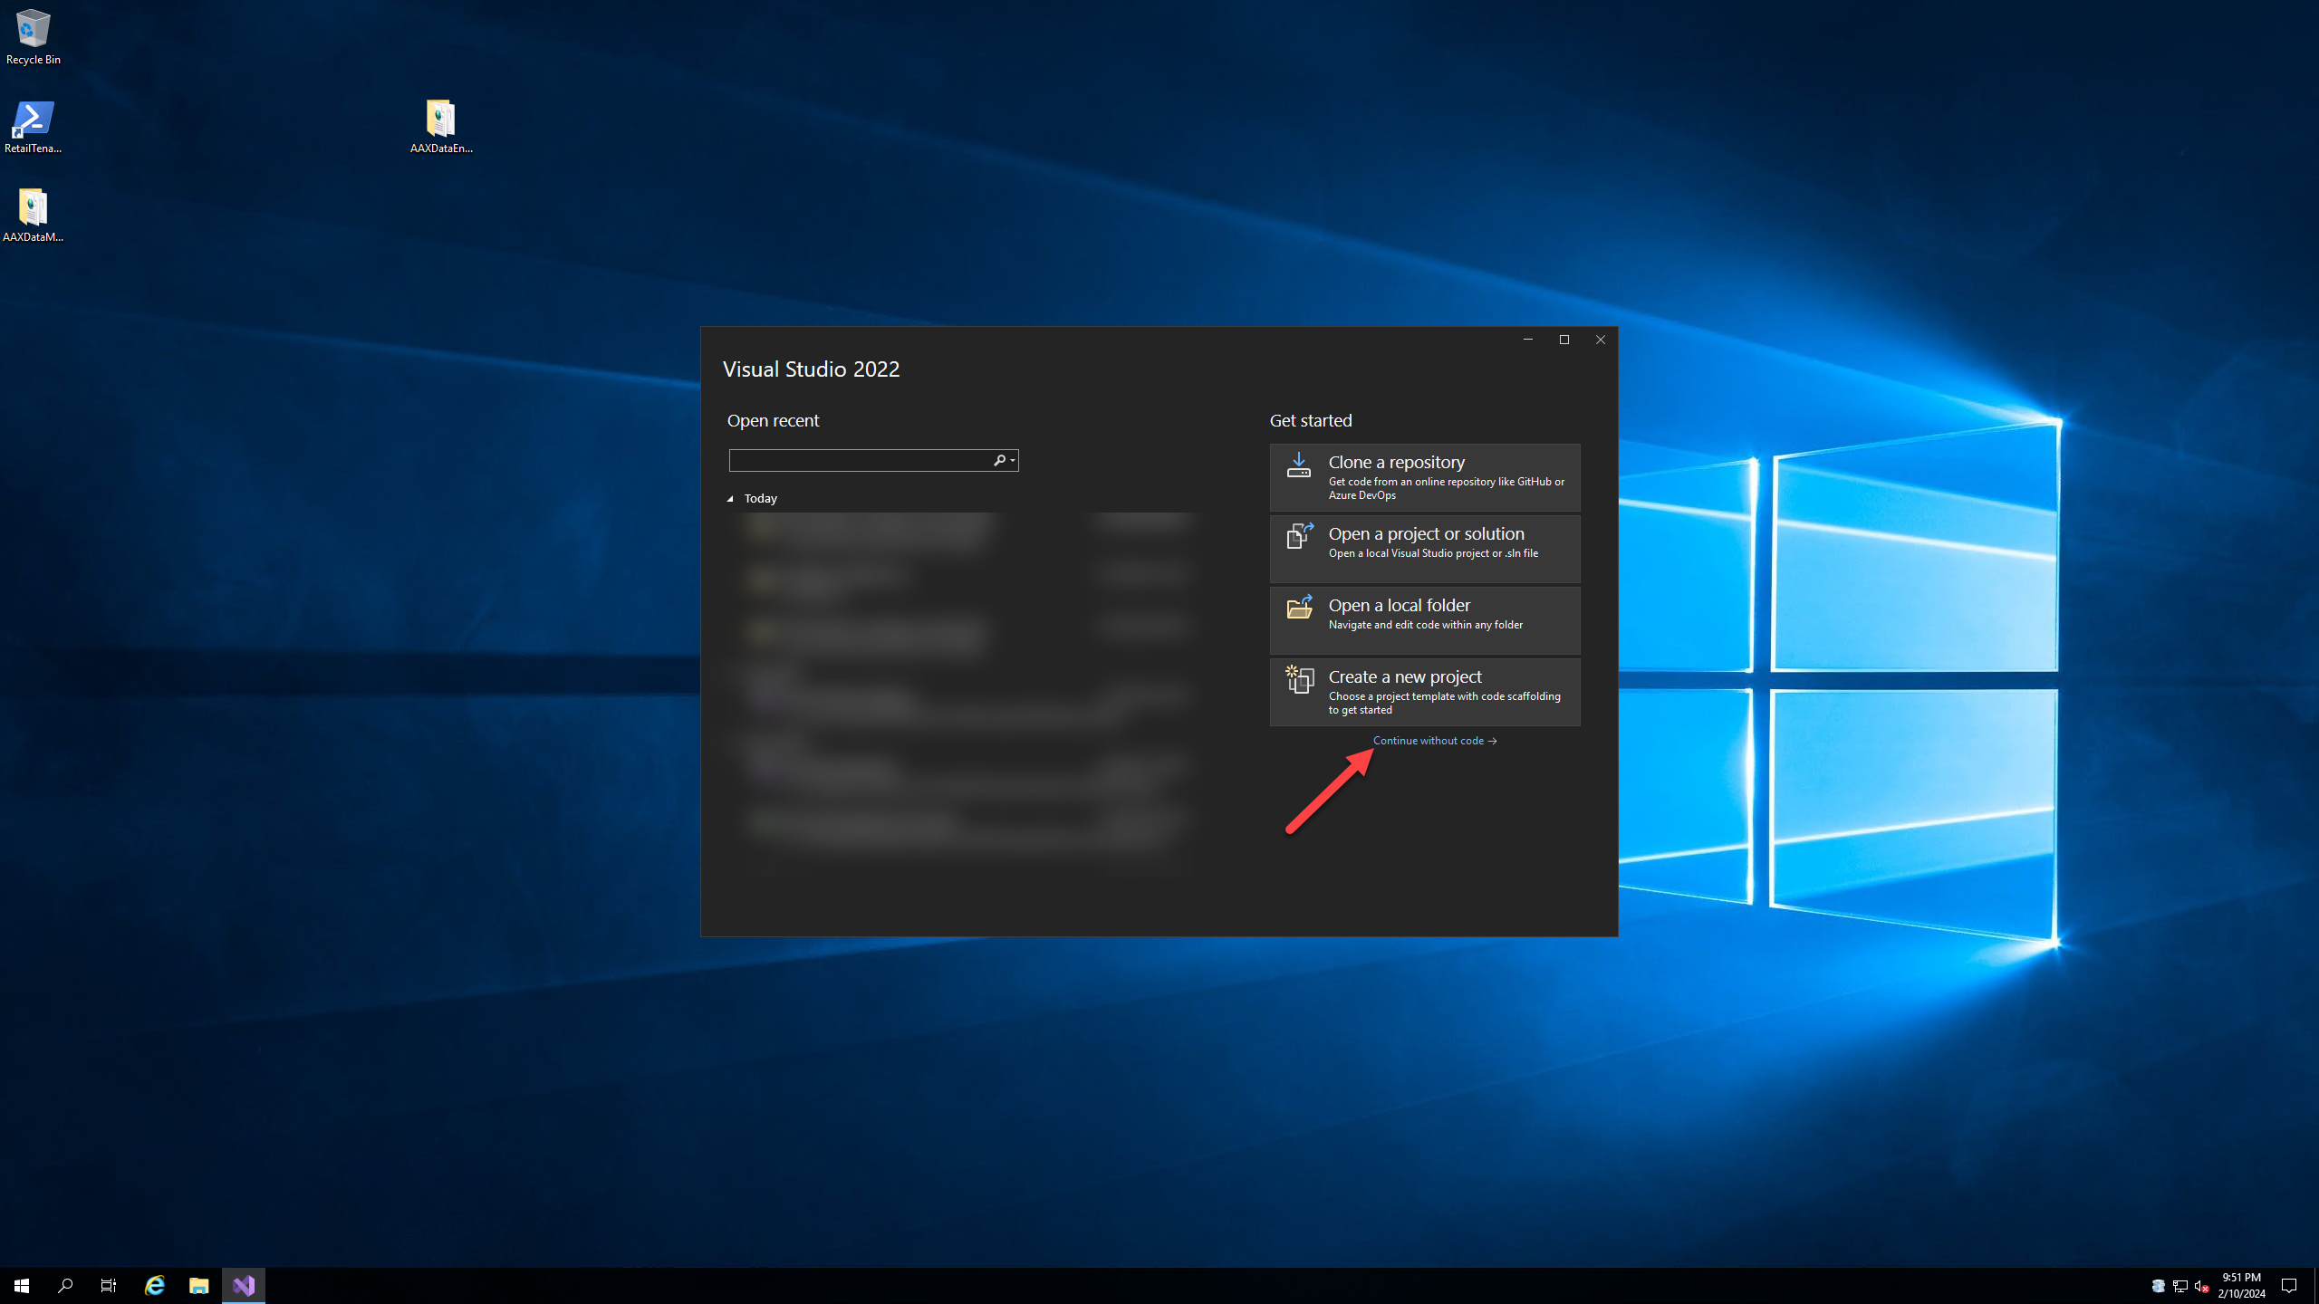Open the Recycle Bin desktop icon
The width and height of the screenshot is (2319, 1304).
(x=33, y=29)
